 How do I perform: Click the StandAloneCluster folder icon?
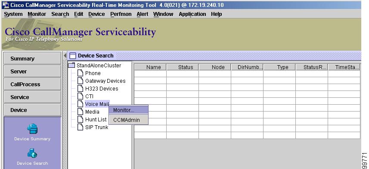(x=71, y=65)
